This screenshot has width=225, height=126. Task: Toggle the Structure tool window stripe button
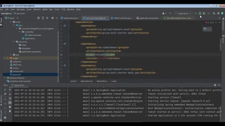point(1,101)
